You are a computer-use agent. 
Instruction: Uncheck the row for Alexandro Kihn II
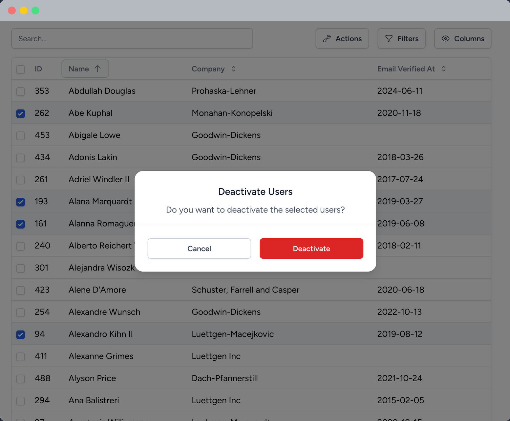(x=21, y=334)
